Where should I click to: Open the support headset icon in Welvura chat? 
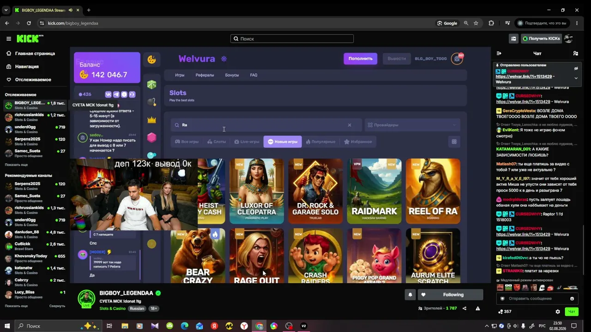(132, 95)
